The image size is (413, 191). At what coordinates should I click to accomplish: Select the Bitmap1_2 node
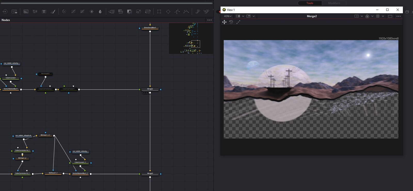tap(22, 158)
